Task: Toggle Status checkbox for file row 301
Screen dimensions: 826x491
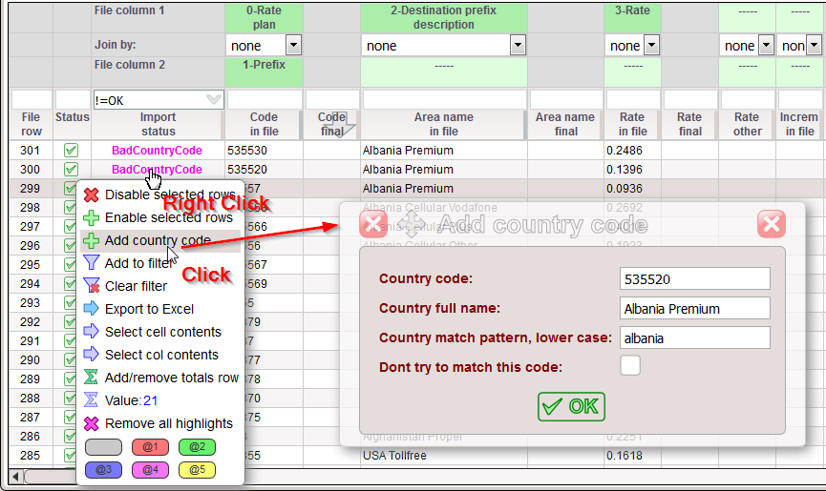Action: (71, 151)
